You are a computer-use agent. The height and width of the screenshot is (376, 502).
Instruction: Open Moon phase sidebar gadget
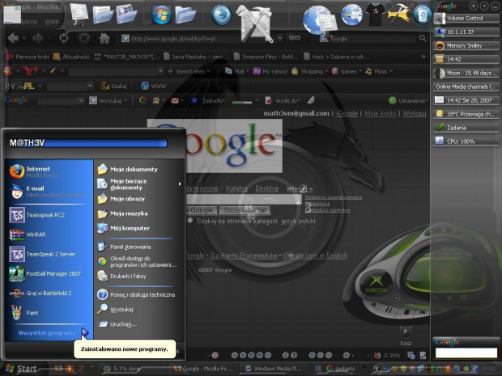[x=466, y=73]
